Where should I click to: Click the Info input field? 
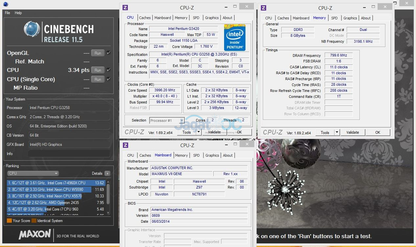click(69, 153)
